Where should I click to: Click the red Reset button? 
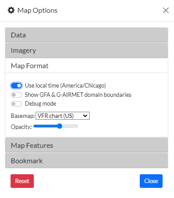click(22, 181)
